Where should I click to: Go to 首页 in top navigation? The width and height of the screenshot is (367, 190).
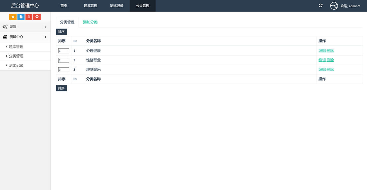click(64, 6)
